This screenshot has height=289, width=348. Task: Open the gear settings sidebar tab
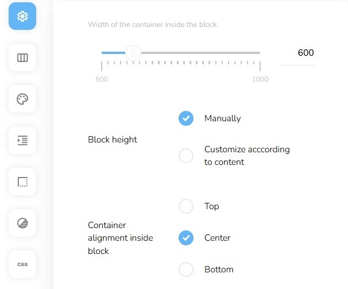22,16
